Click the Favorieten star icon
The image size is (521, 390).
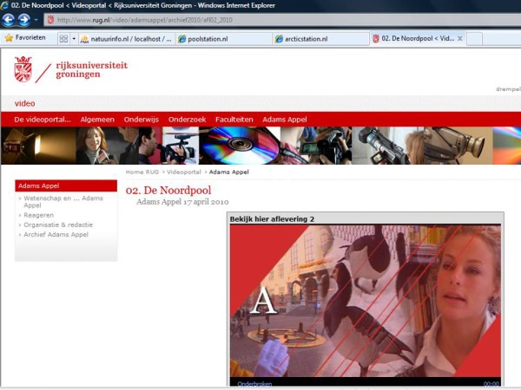point(9,38)
